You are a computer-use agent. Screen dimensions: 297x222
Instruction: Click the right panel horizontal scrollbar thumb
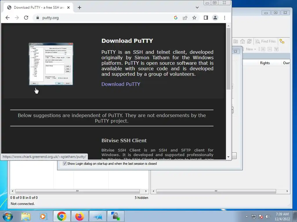[x=216, y=191]
